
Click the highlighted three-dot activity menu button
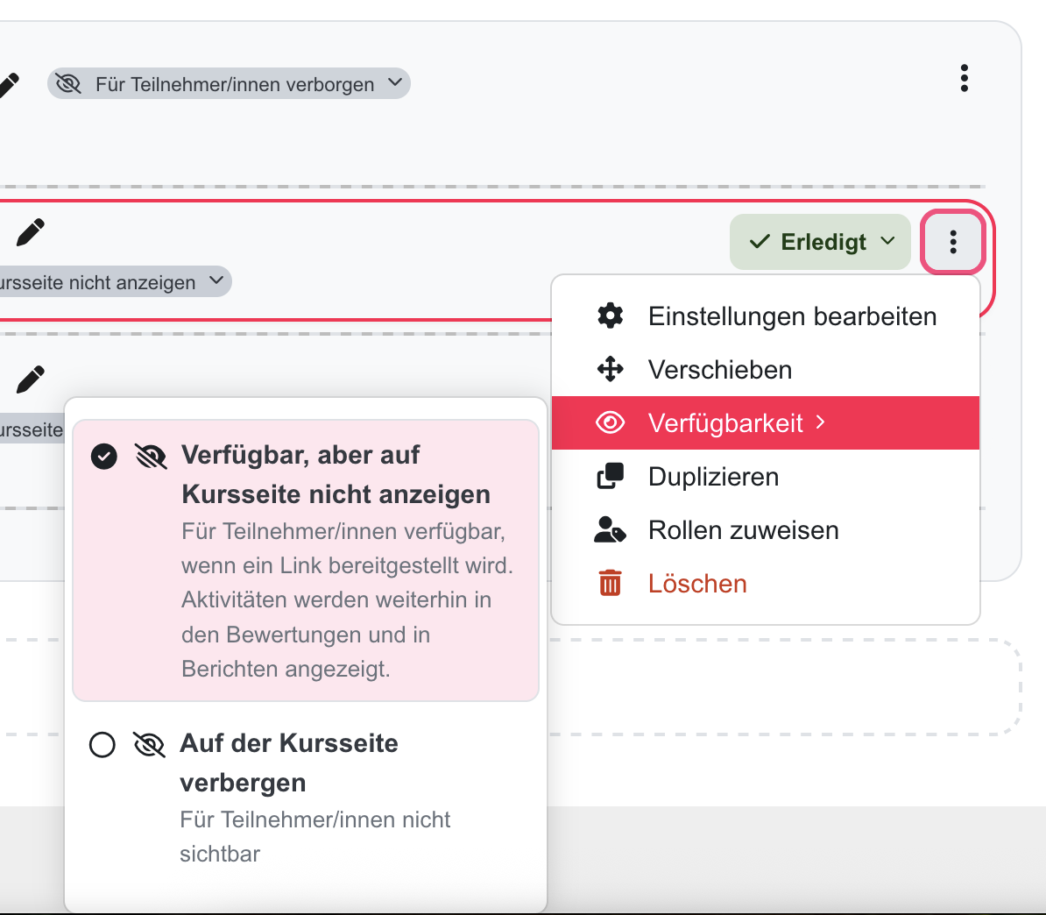coord(953,242)
